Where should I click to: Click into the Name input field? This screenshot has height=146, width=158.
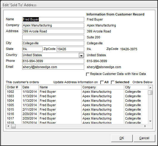click(53, 19)
